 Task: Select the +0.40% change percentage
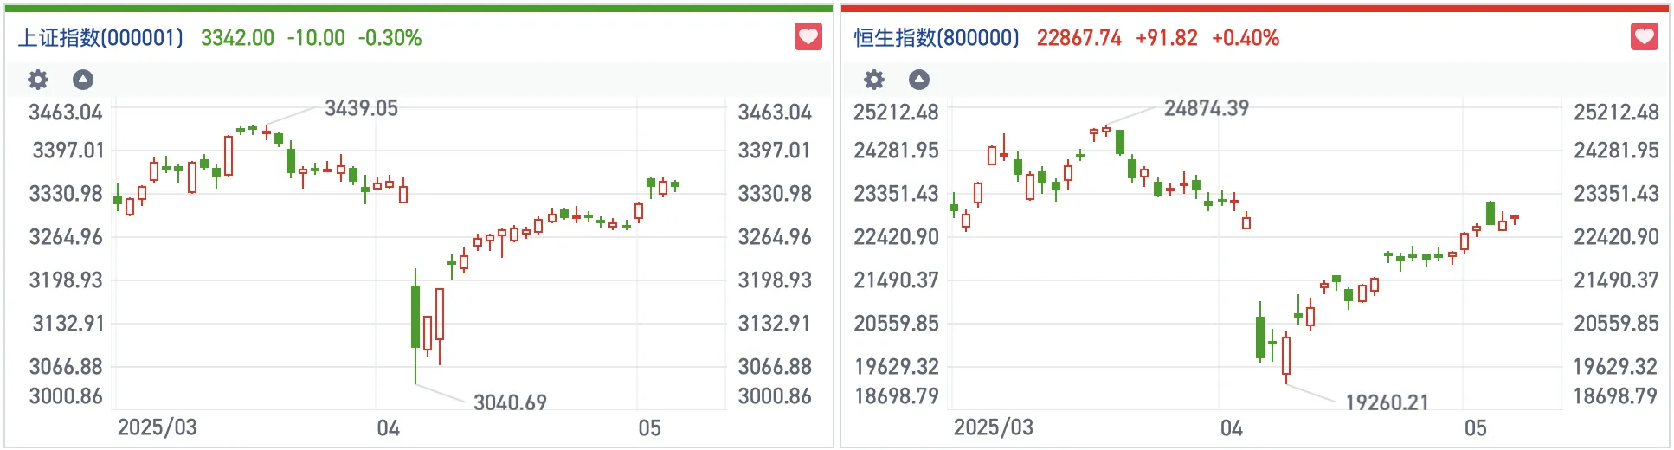(x=1245, y=38)
